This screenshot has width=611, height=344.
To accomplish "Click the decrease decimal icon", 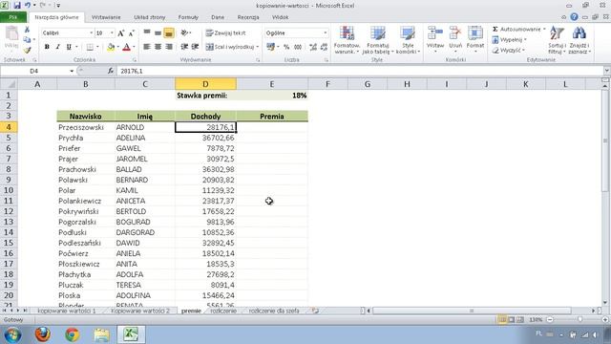I will click(x=324, y=47).
